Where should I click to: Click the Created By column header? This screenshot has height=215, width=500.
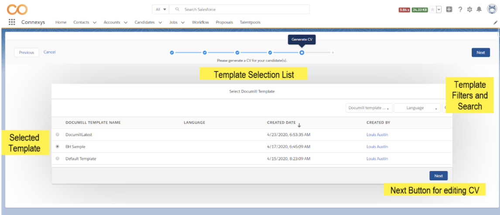(378, 122)
